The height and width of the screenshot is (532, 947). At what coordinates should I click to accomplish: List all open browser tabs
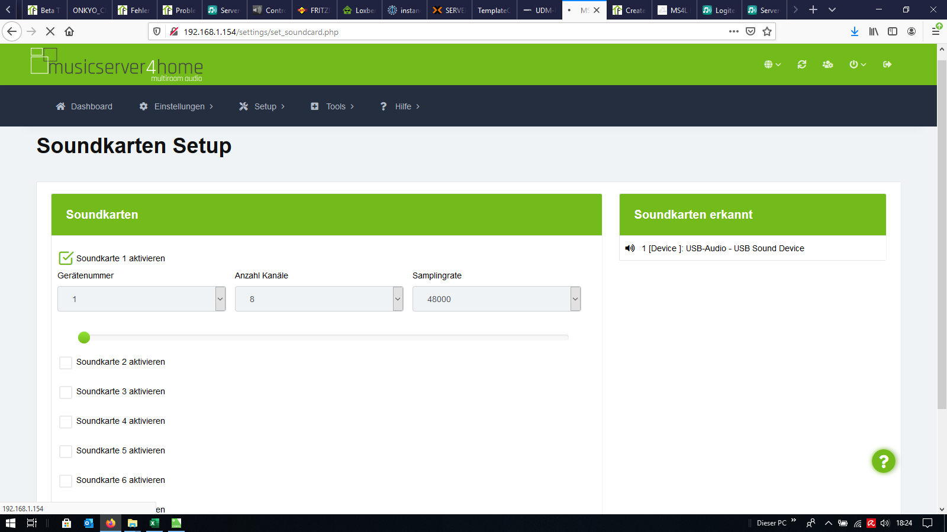click(x=832, y=9)
